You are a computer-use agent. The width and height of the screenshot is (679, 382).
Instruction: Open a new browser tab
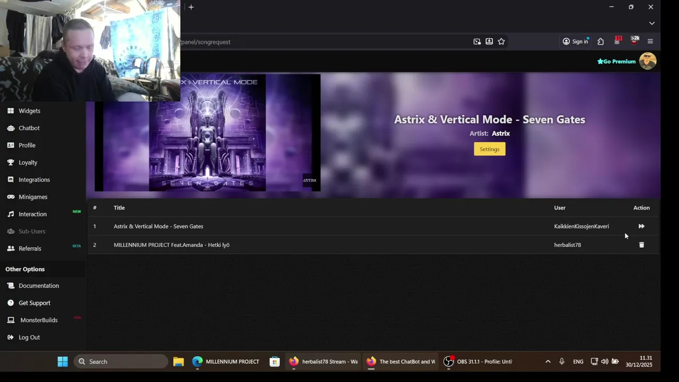(x=191, y=7)
